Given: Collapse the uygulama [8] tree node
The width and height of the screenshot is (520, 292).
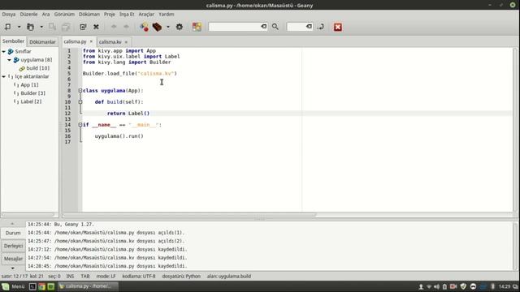Looking at the screenshot, I should click(9, 59).
